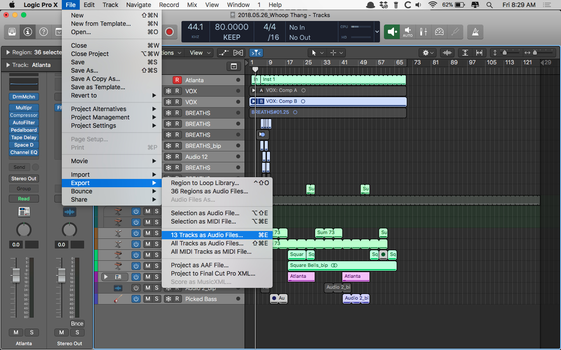Image resolution: width=561 pixels, height=350 pixels.
Task: Open the gear settings dropdown
Action: pyautogui.click(x=428, y=52)
